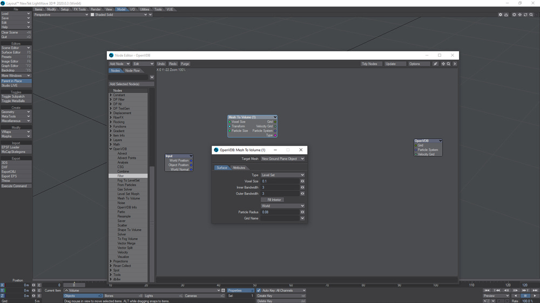Image resolution: width=540 pixels, height=303 pixels.
Task: Click the pause playback button
Action: pos(525,296)
